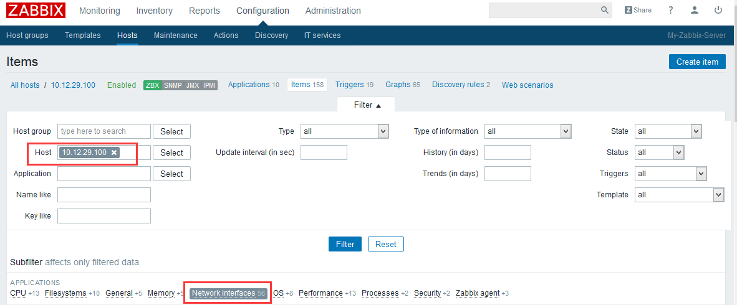Viewport: 737px width, 305px height.
Task: Open the Inventory menu
Action: (154, 11)
